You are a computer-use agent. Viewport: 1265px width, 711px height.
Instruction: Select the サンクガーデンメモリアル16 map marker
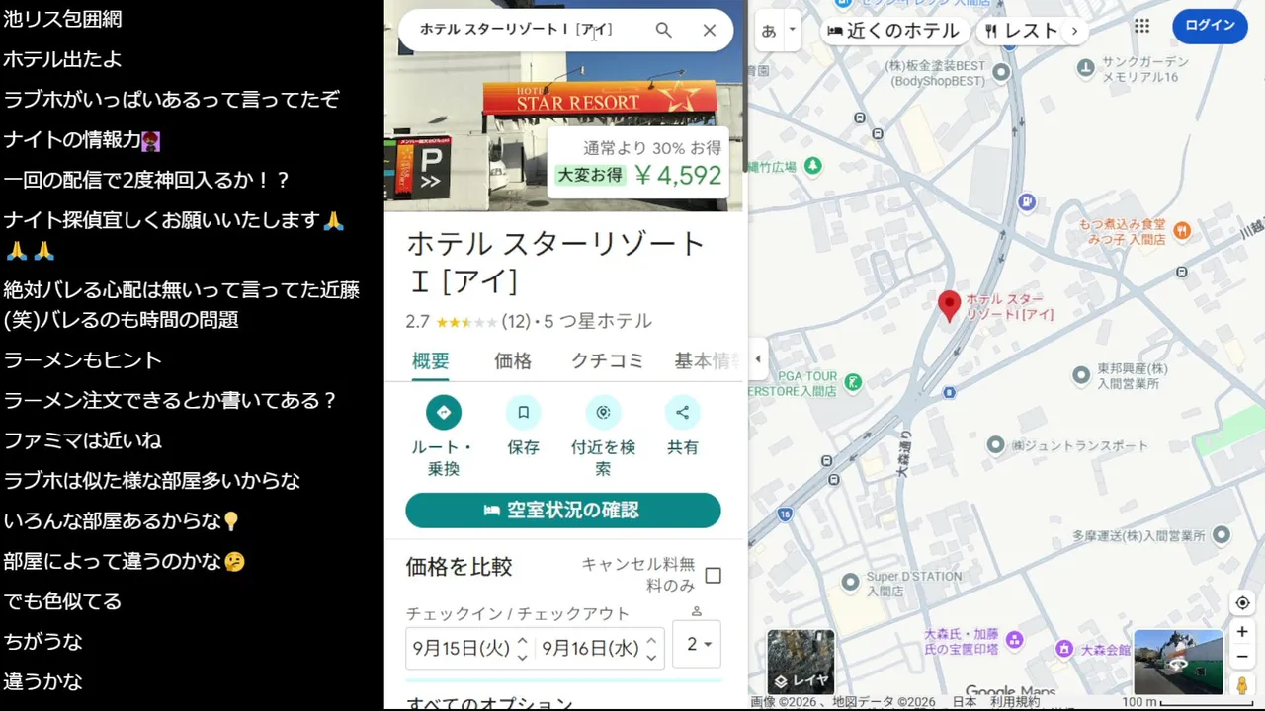tap(1086, 68)
